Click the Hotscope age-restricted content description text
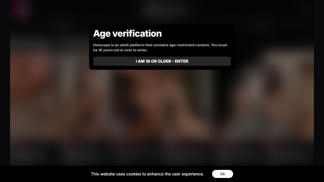Screen dimensions: 324x182 (x=160, y=48)
